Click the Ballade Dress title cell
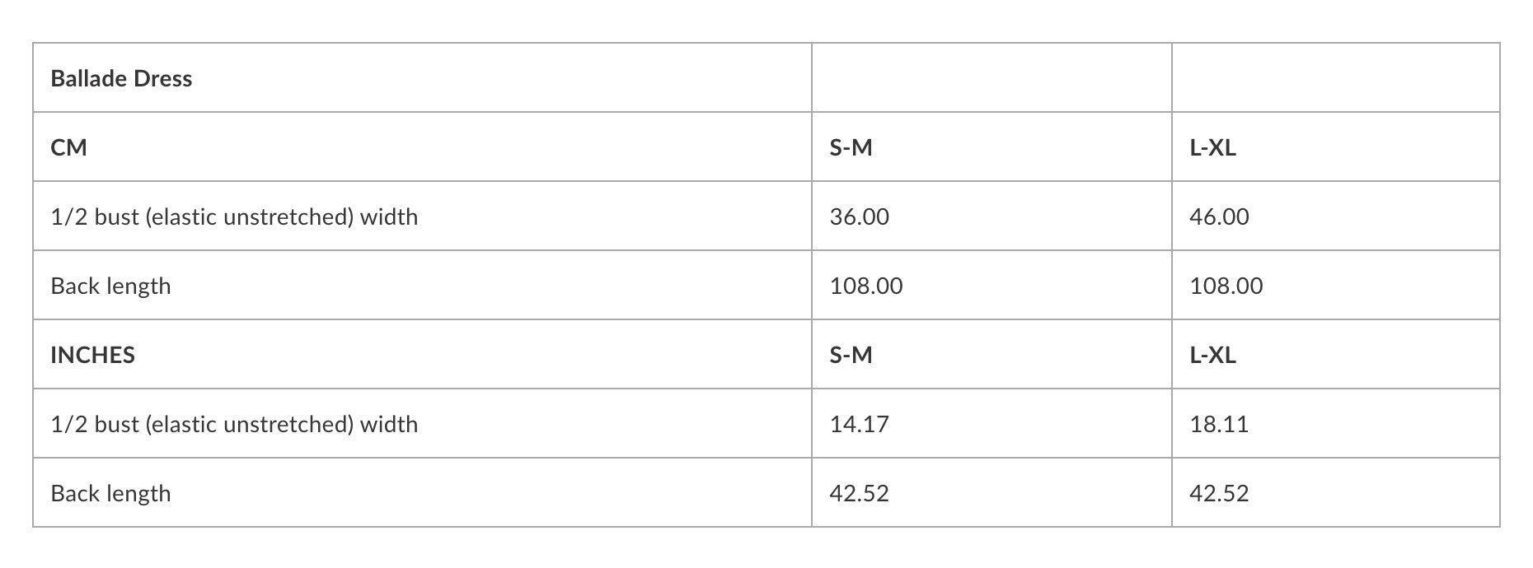Screen dimensions: 1533x568 click(x=121, y=78)
